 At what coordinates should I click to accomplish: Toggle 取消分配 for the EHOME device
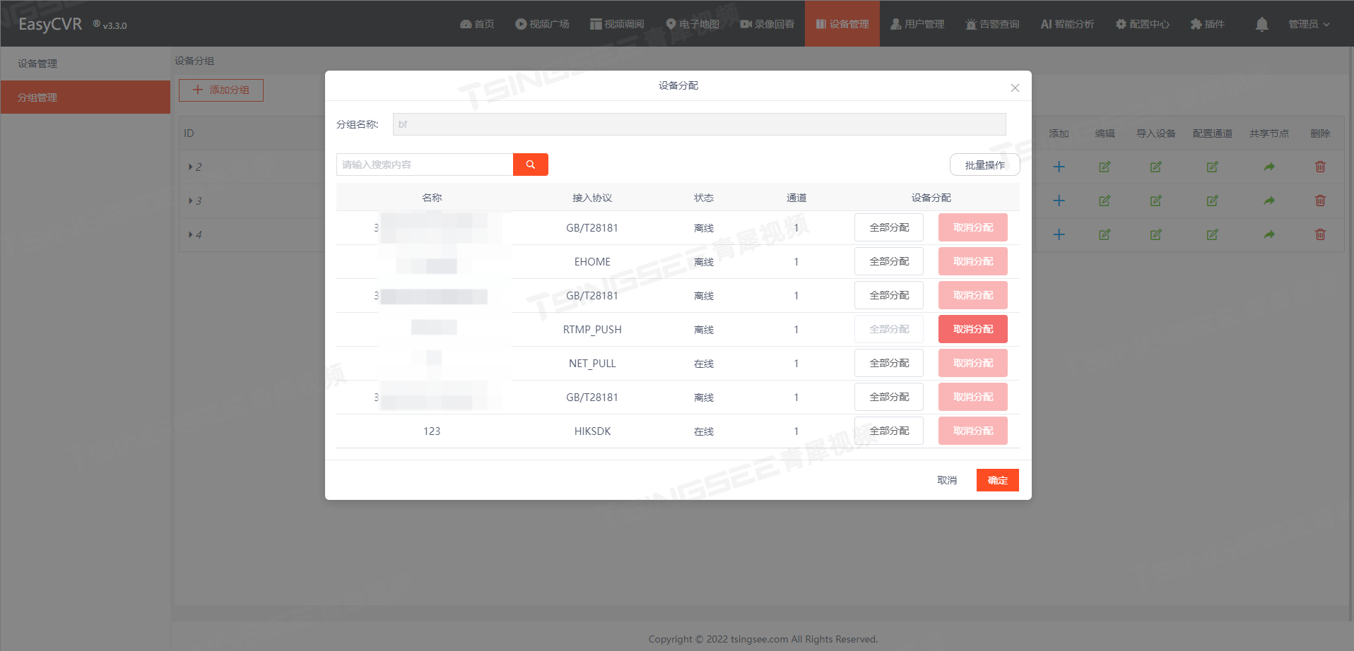click(x=972, y=261)
